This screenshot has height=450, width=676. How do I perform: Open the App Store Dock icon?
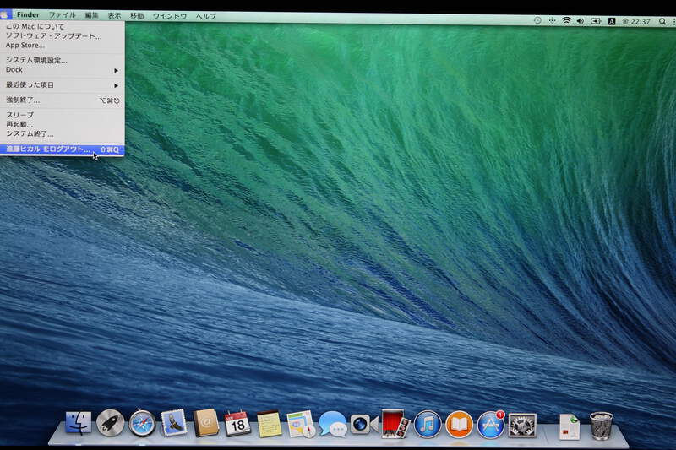click(491, 423)
